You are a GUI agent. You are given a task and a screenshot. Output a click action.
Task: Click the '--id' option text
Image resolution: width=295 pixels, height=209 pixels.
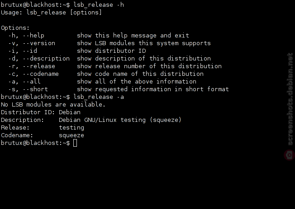tap(30, 51)
